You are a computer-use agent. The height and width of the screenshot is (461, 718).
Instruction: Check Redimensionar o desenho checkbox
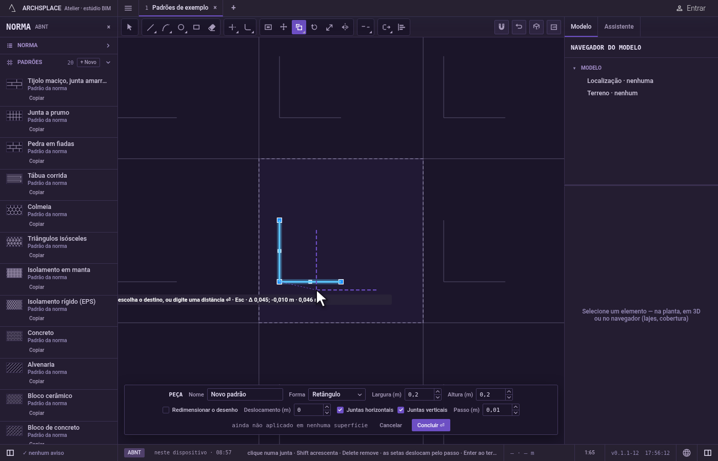[166, 410]
